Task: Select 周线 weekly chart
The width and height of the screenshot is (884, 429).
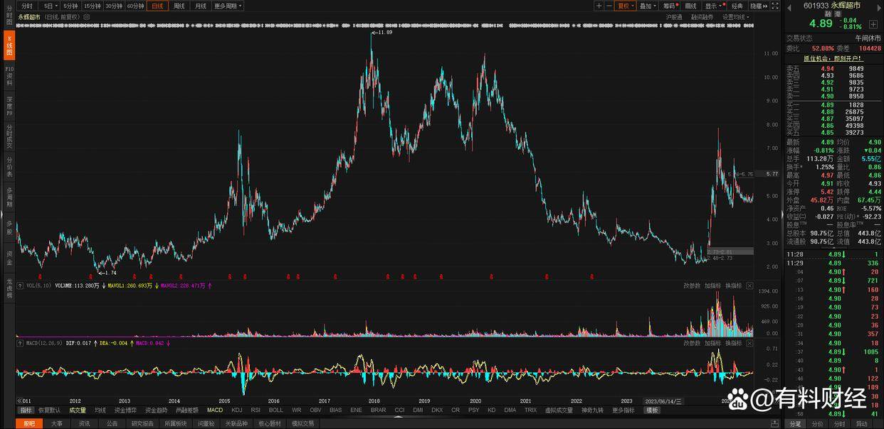Action: pyautogui.click(x=179, y=6)
